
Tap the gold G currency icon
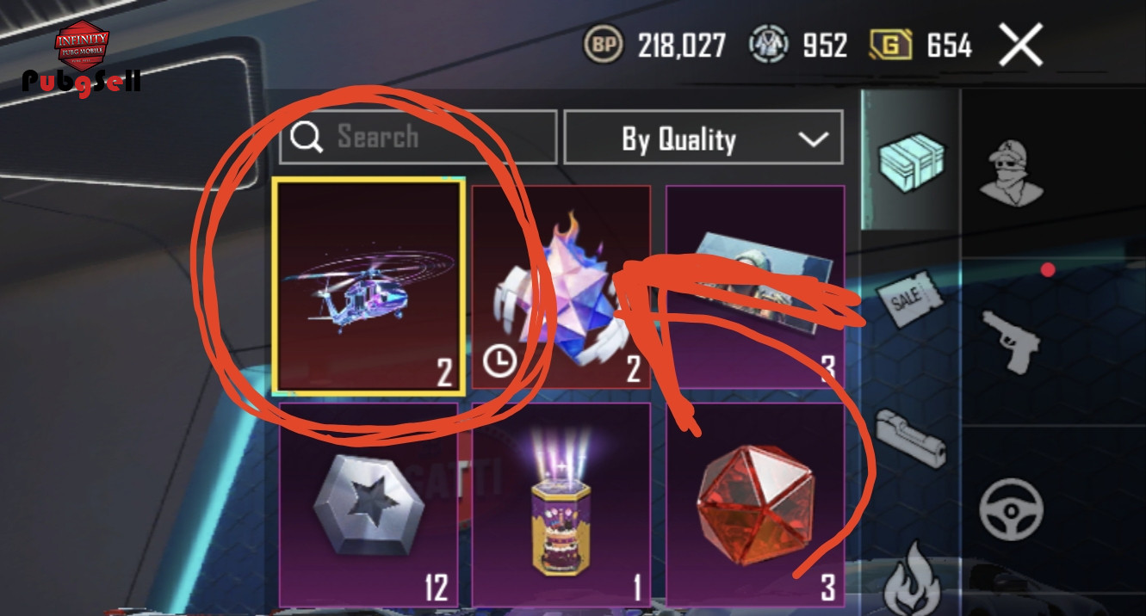point(891,45)
